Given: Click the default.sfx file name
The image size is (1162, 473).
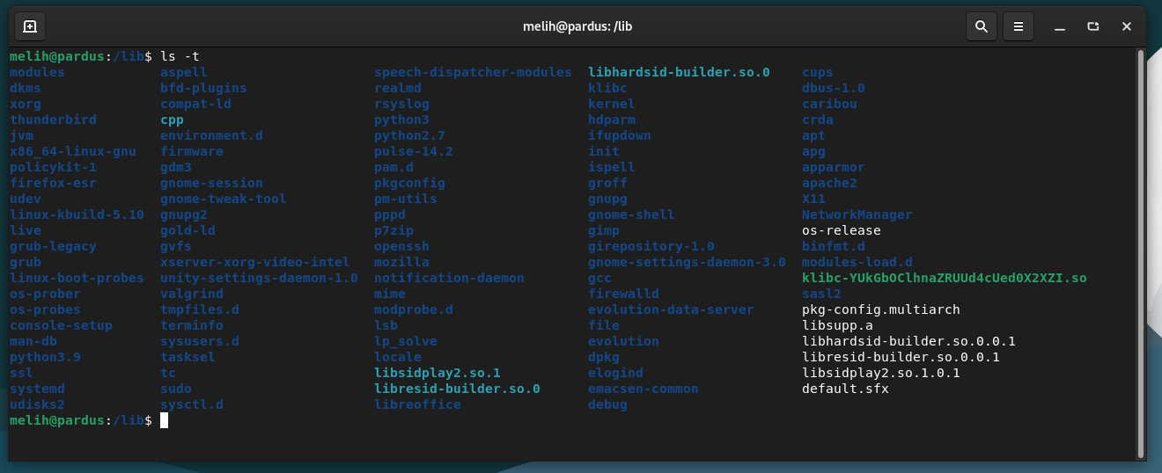Looking at the screenshot, I should (845, 389).
